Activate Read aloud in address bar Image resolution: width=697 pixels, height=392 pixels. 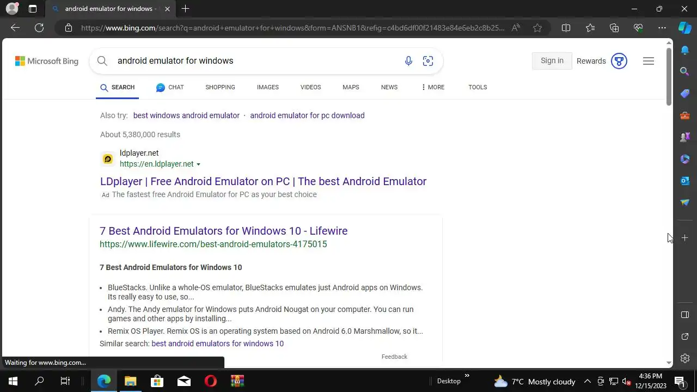click(x=516, y=28)
